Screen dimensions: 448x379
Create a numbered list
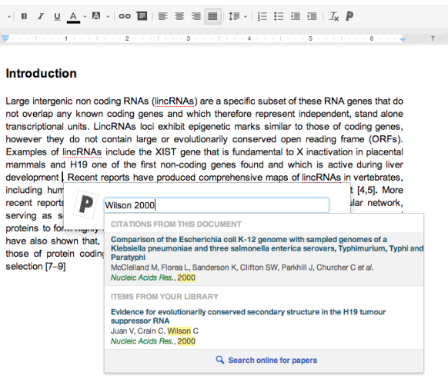pos(262,16)
